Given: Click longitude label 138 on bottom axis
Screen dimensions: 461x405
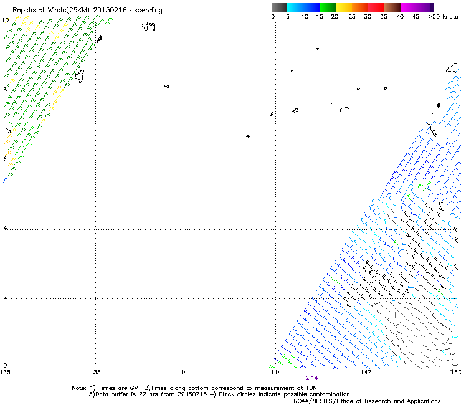Looking at the screenshot, I should coord(95,373).
